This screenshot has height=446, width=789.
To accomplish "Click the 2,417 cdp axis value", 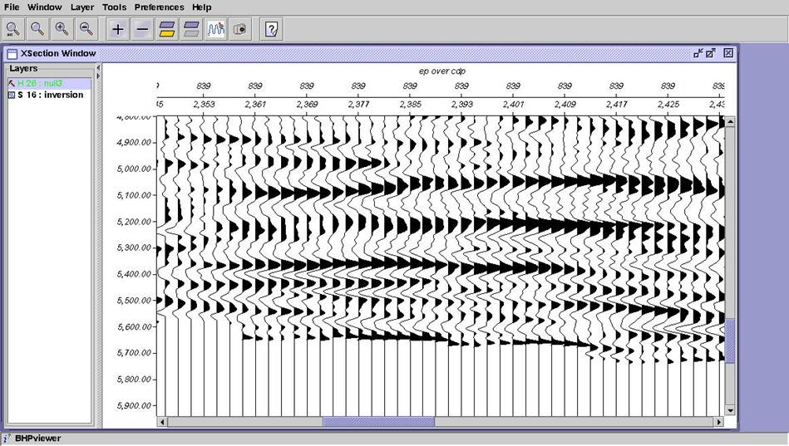I will pos(616,105).
